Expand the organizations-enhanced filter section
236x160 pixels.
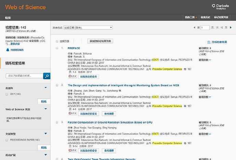coord(45,155)
